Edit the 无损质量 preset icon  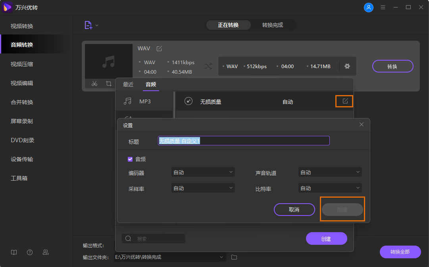345,101
